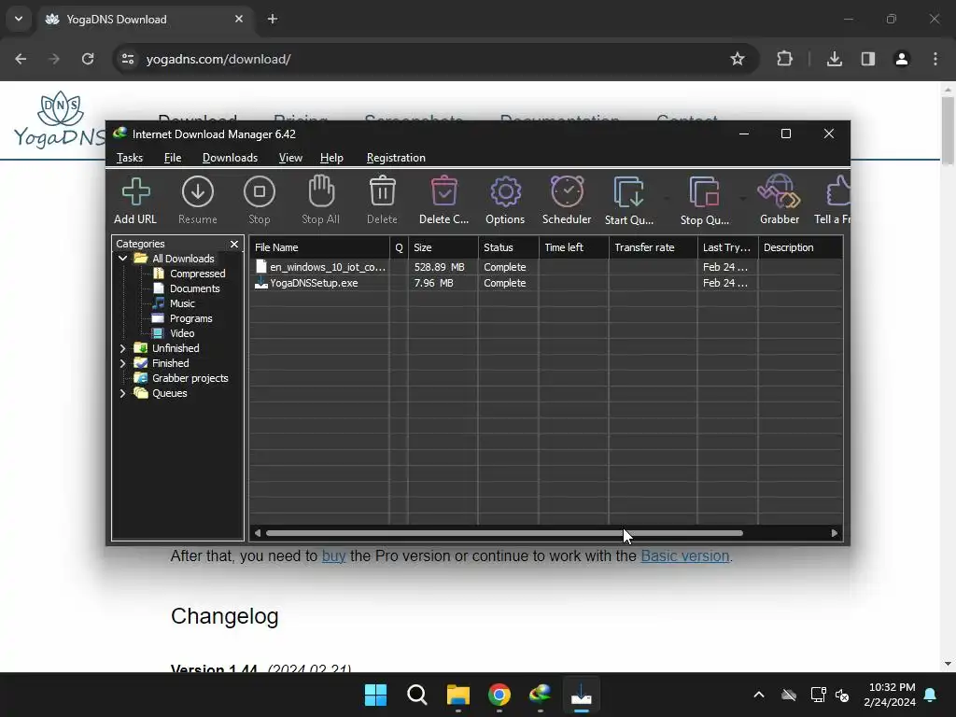956x717 pixels.
Task: Follow the buy link on the webpage
Action: click(x=333, y=556)
